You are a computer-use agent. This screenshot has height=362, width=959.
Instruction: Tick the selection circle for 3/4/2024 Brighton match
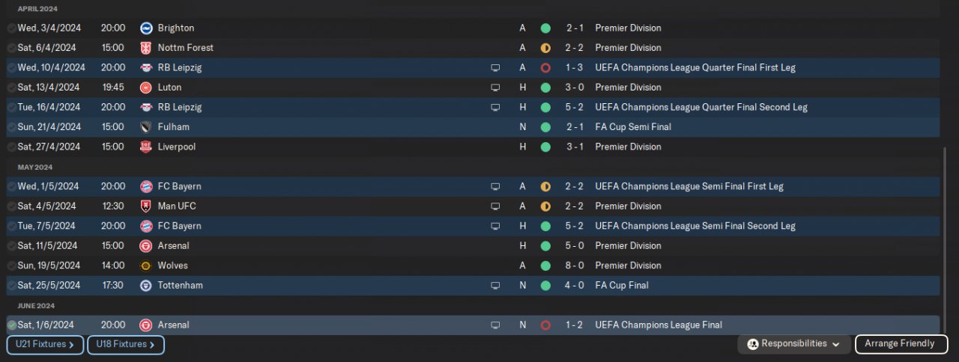pyautogui.click(x=12, y=28)
